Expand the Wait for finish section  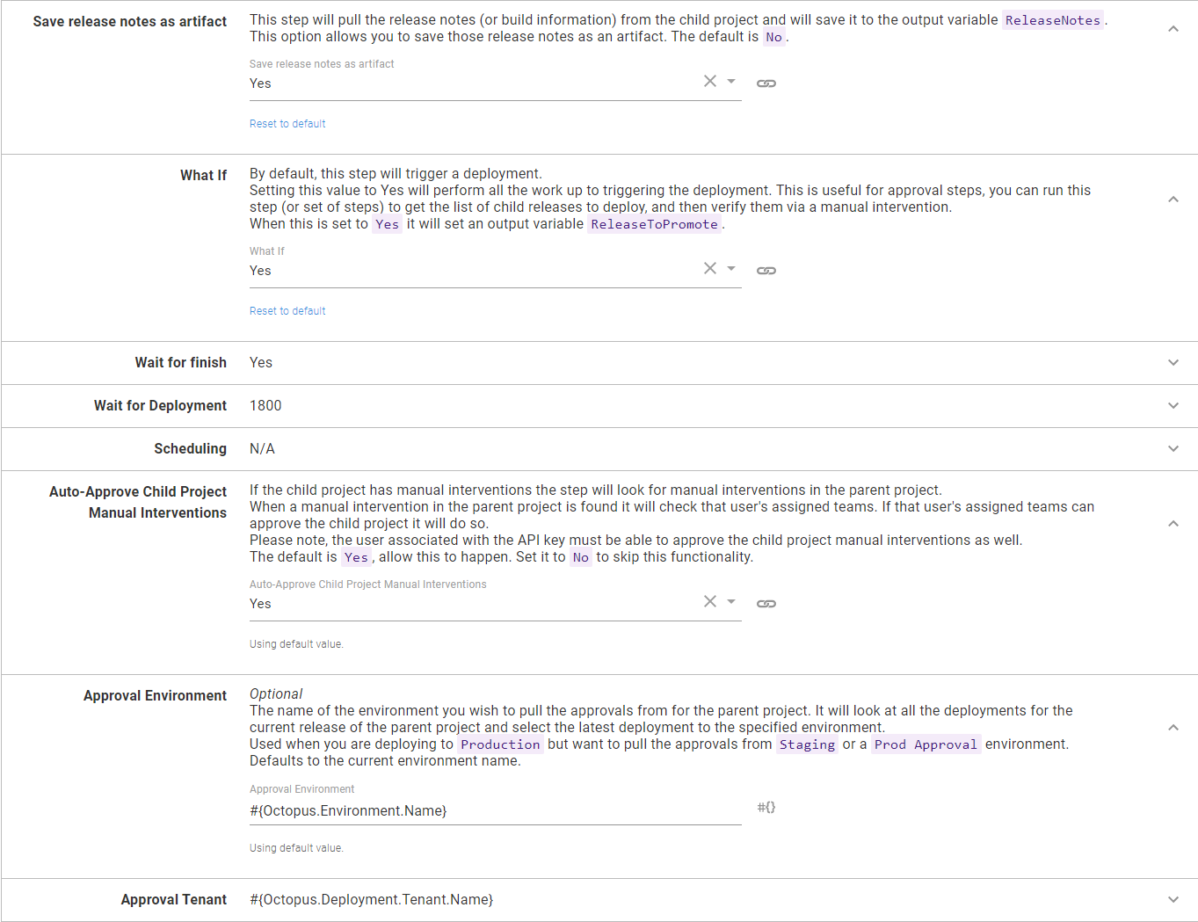pyautogui.click(x=1173, y=362)
